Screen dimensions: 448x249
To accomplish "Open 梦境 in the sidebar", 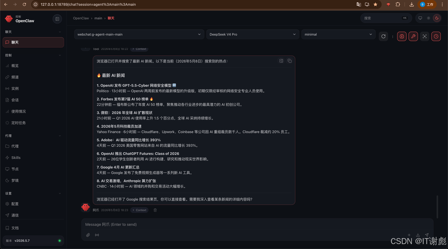I will 33,180.
